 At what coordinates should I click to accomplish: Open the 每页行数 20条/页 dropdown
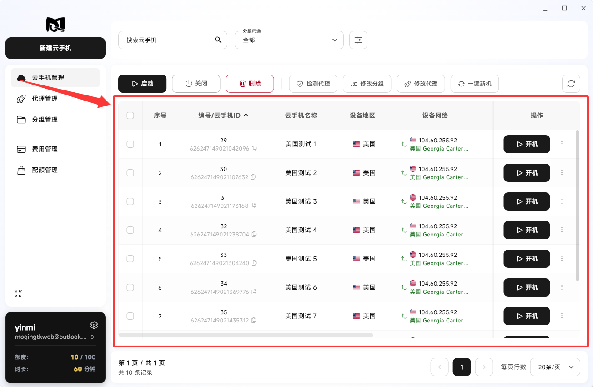(x=555, y=367)
